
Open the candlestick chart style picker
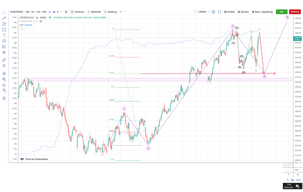tap(66, 12)
